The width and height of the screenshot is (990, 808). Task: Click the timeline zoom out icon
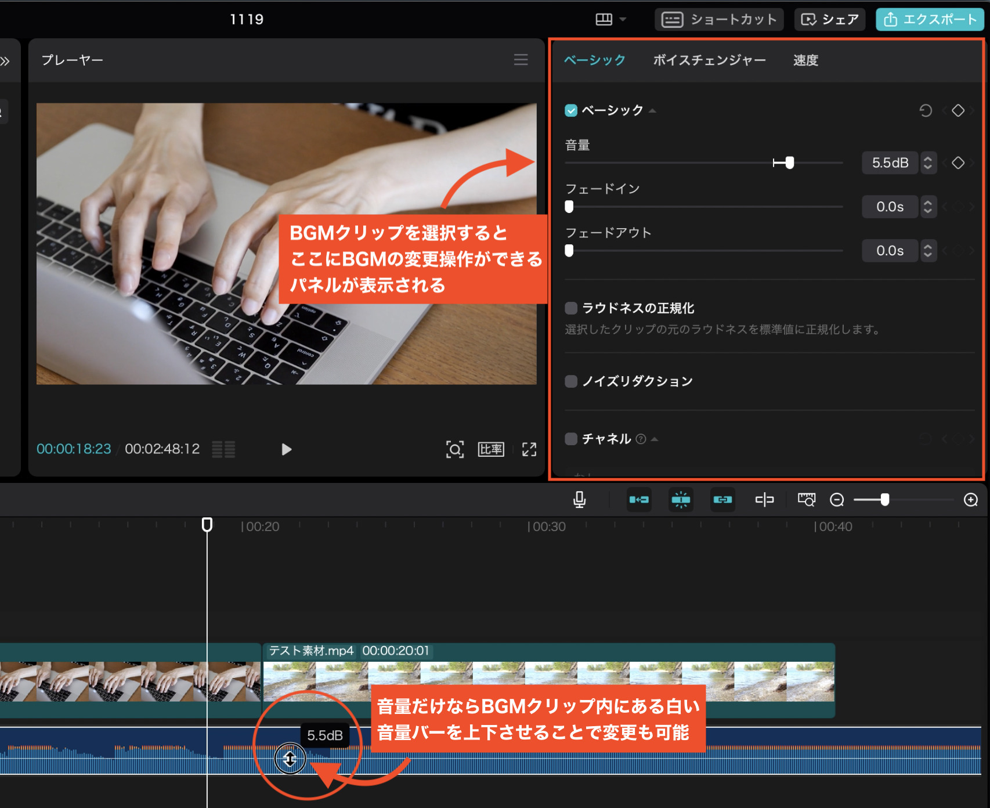[837, 500]
